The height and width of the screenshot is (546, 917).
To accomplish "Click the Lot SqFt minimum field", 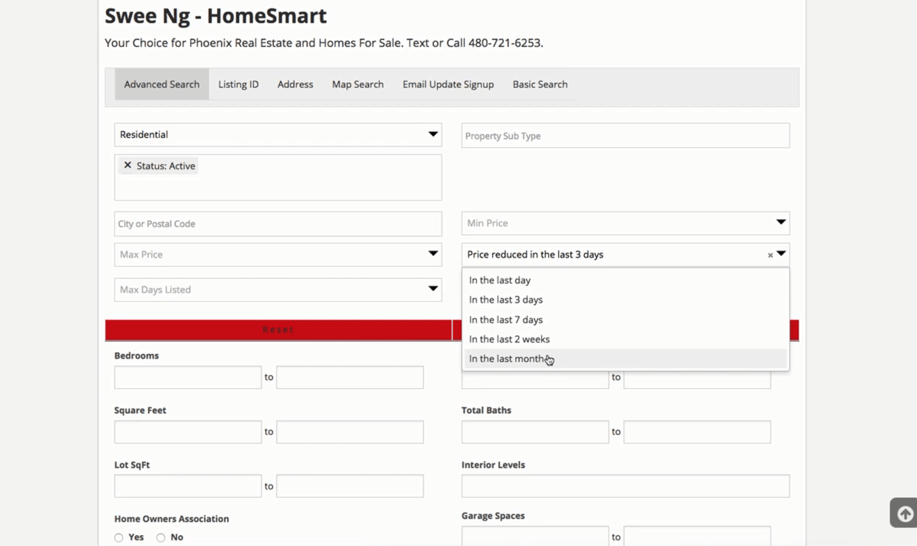I will (x=188, y=486).
